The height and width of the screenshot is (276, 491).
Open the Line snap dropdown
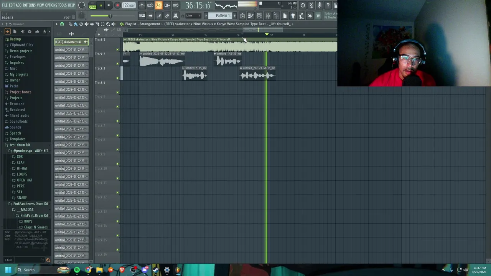click(x=193, y=16)
